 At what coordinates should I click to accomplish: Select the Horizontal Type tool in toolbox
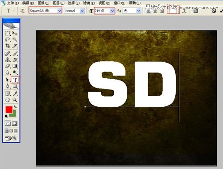click(x=15, y=80)
